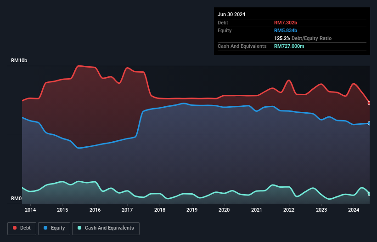Click the Jun 30 2024 tooltip date
This screenshot has width=377, height=242.
(231, 14)
